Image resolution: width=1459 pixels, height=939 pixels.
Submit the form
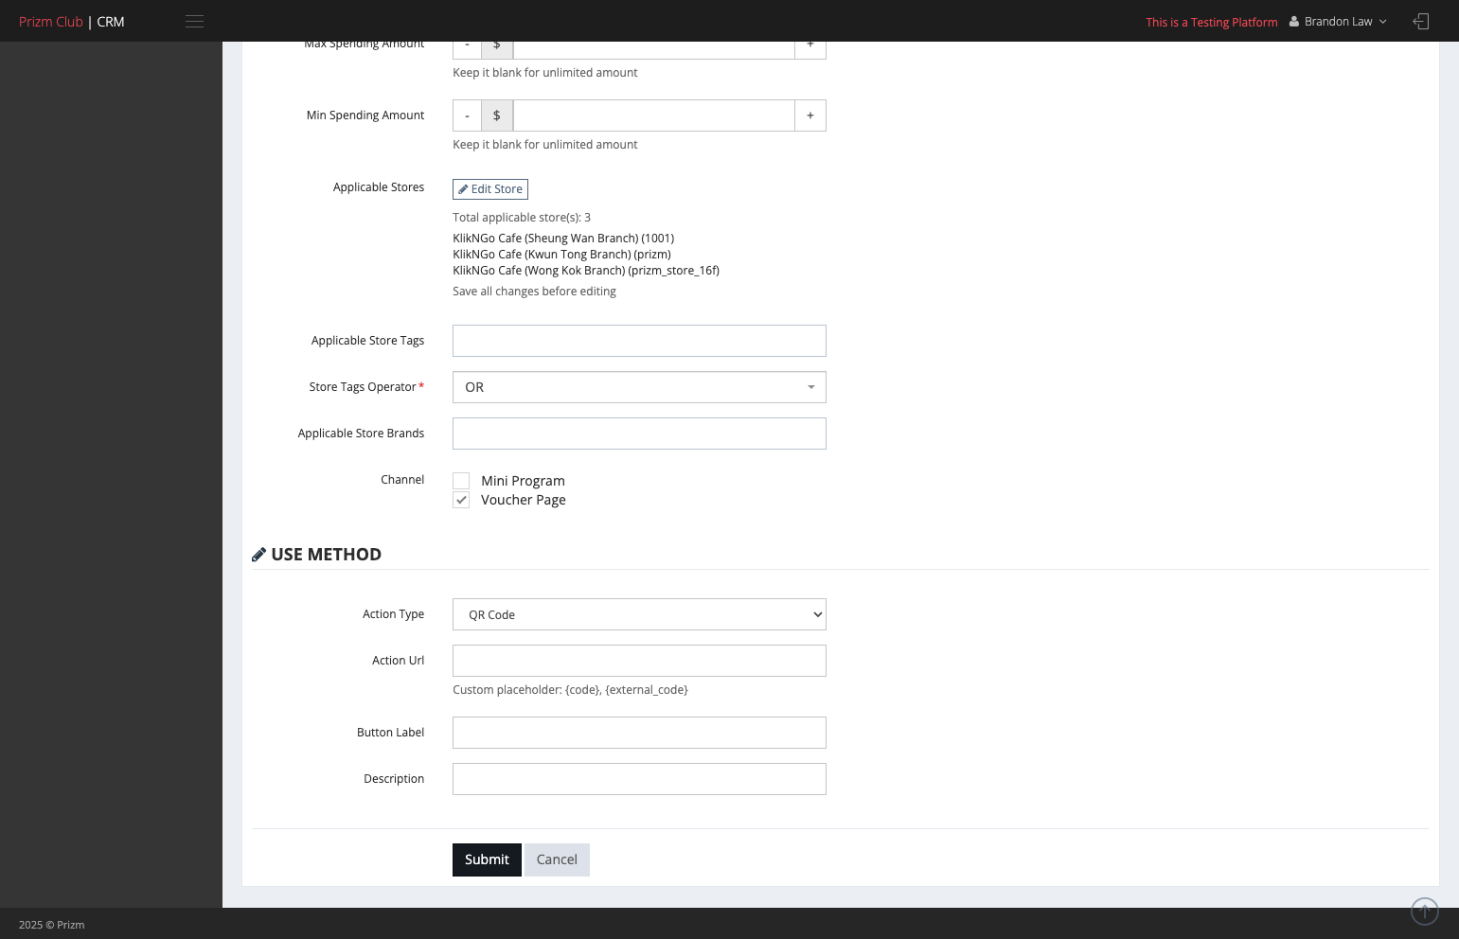(x=487, y=859)
